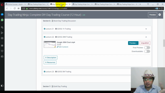Go back to the previous page
165x93 pixels.
pos(7,9)
